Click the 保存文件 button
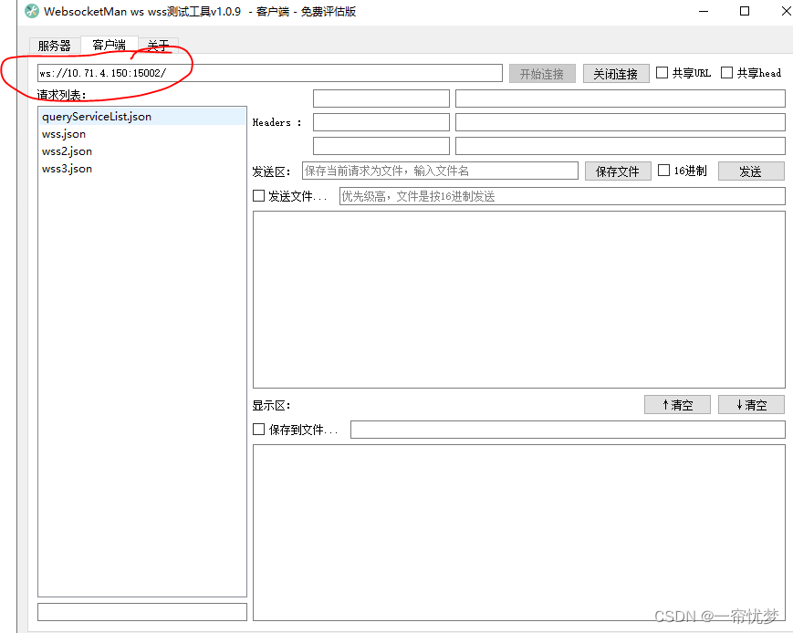 pos(618,171)
